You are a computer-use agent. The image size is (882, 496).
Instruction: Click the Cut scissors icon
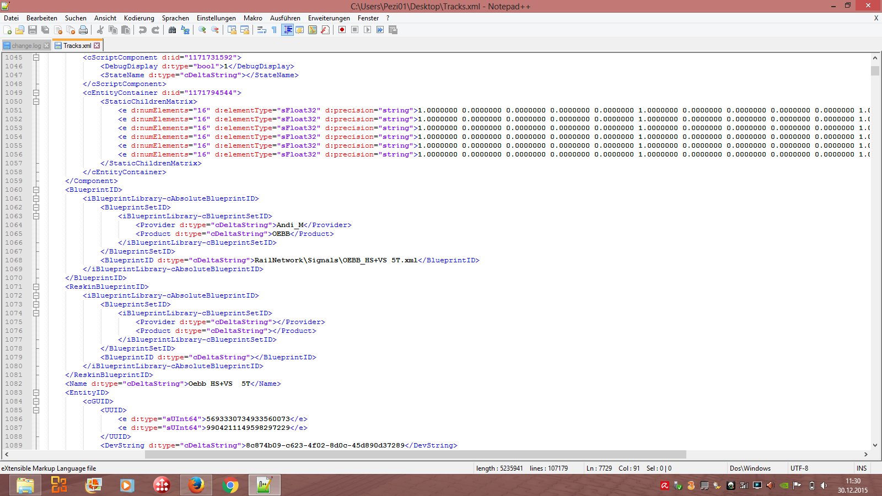point(100,30)
